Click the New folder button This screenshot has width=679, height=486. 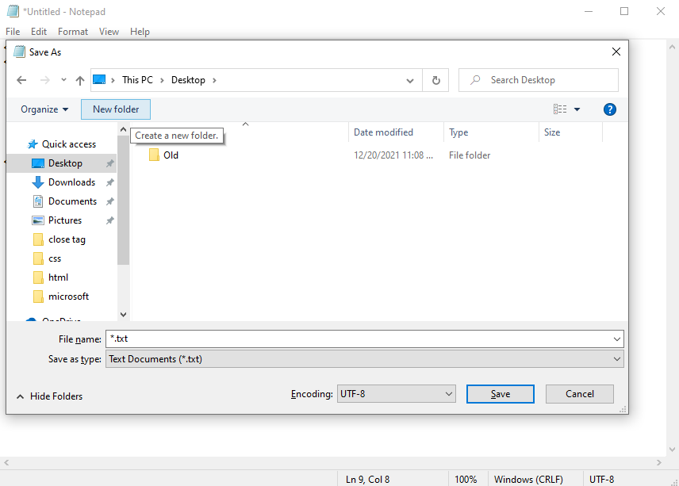[x=116, y=109]
